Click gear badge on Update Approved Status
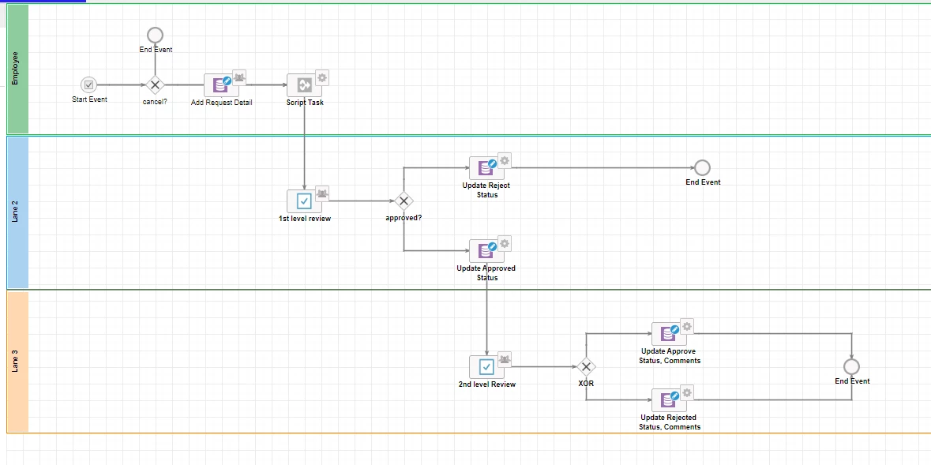The width and height of the screenshot is (931, 465). click(x=504, y=243)
